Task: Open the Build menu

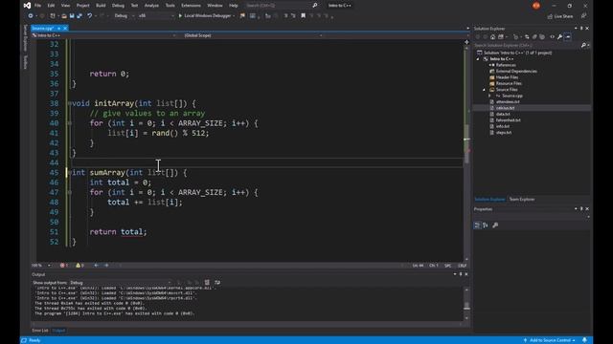Action: [x=101, y=6]
